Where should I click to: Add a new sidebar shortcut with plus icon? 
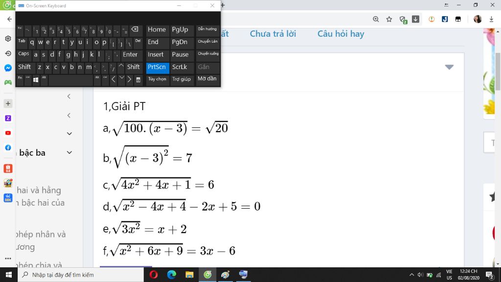(x=8, y=104)
